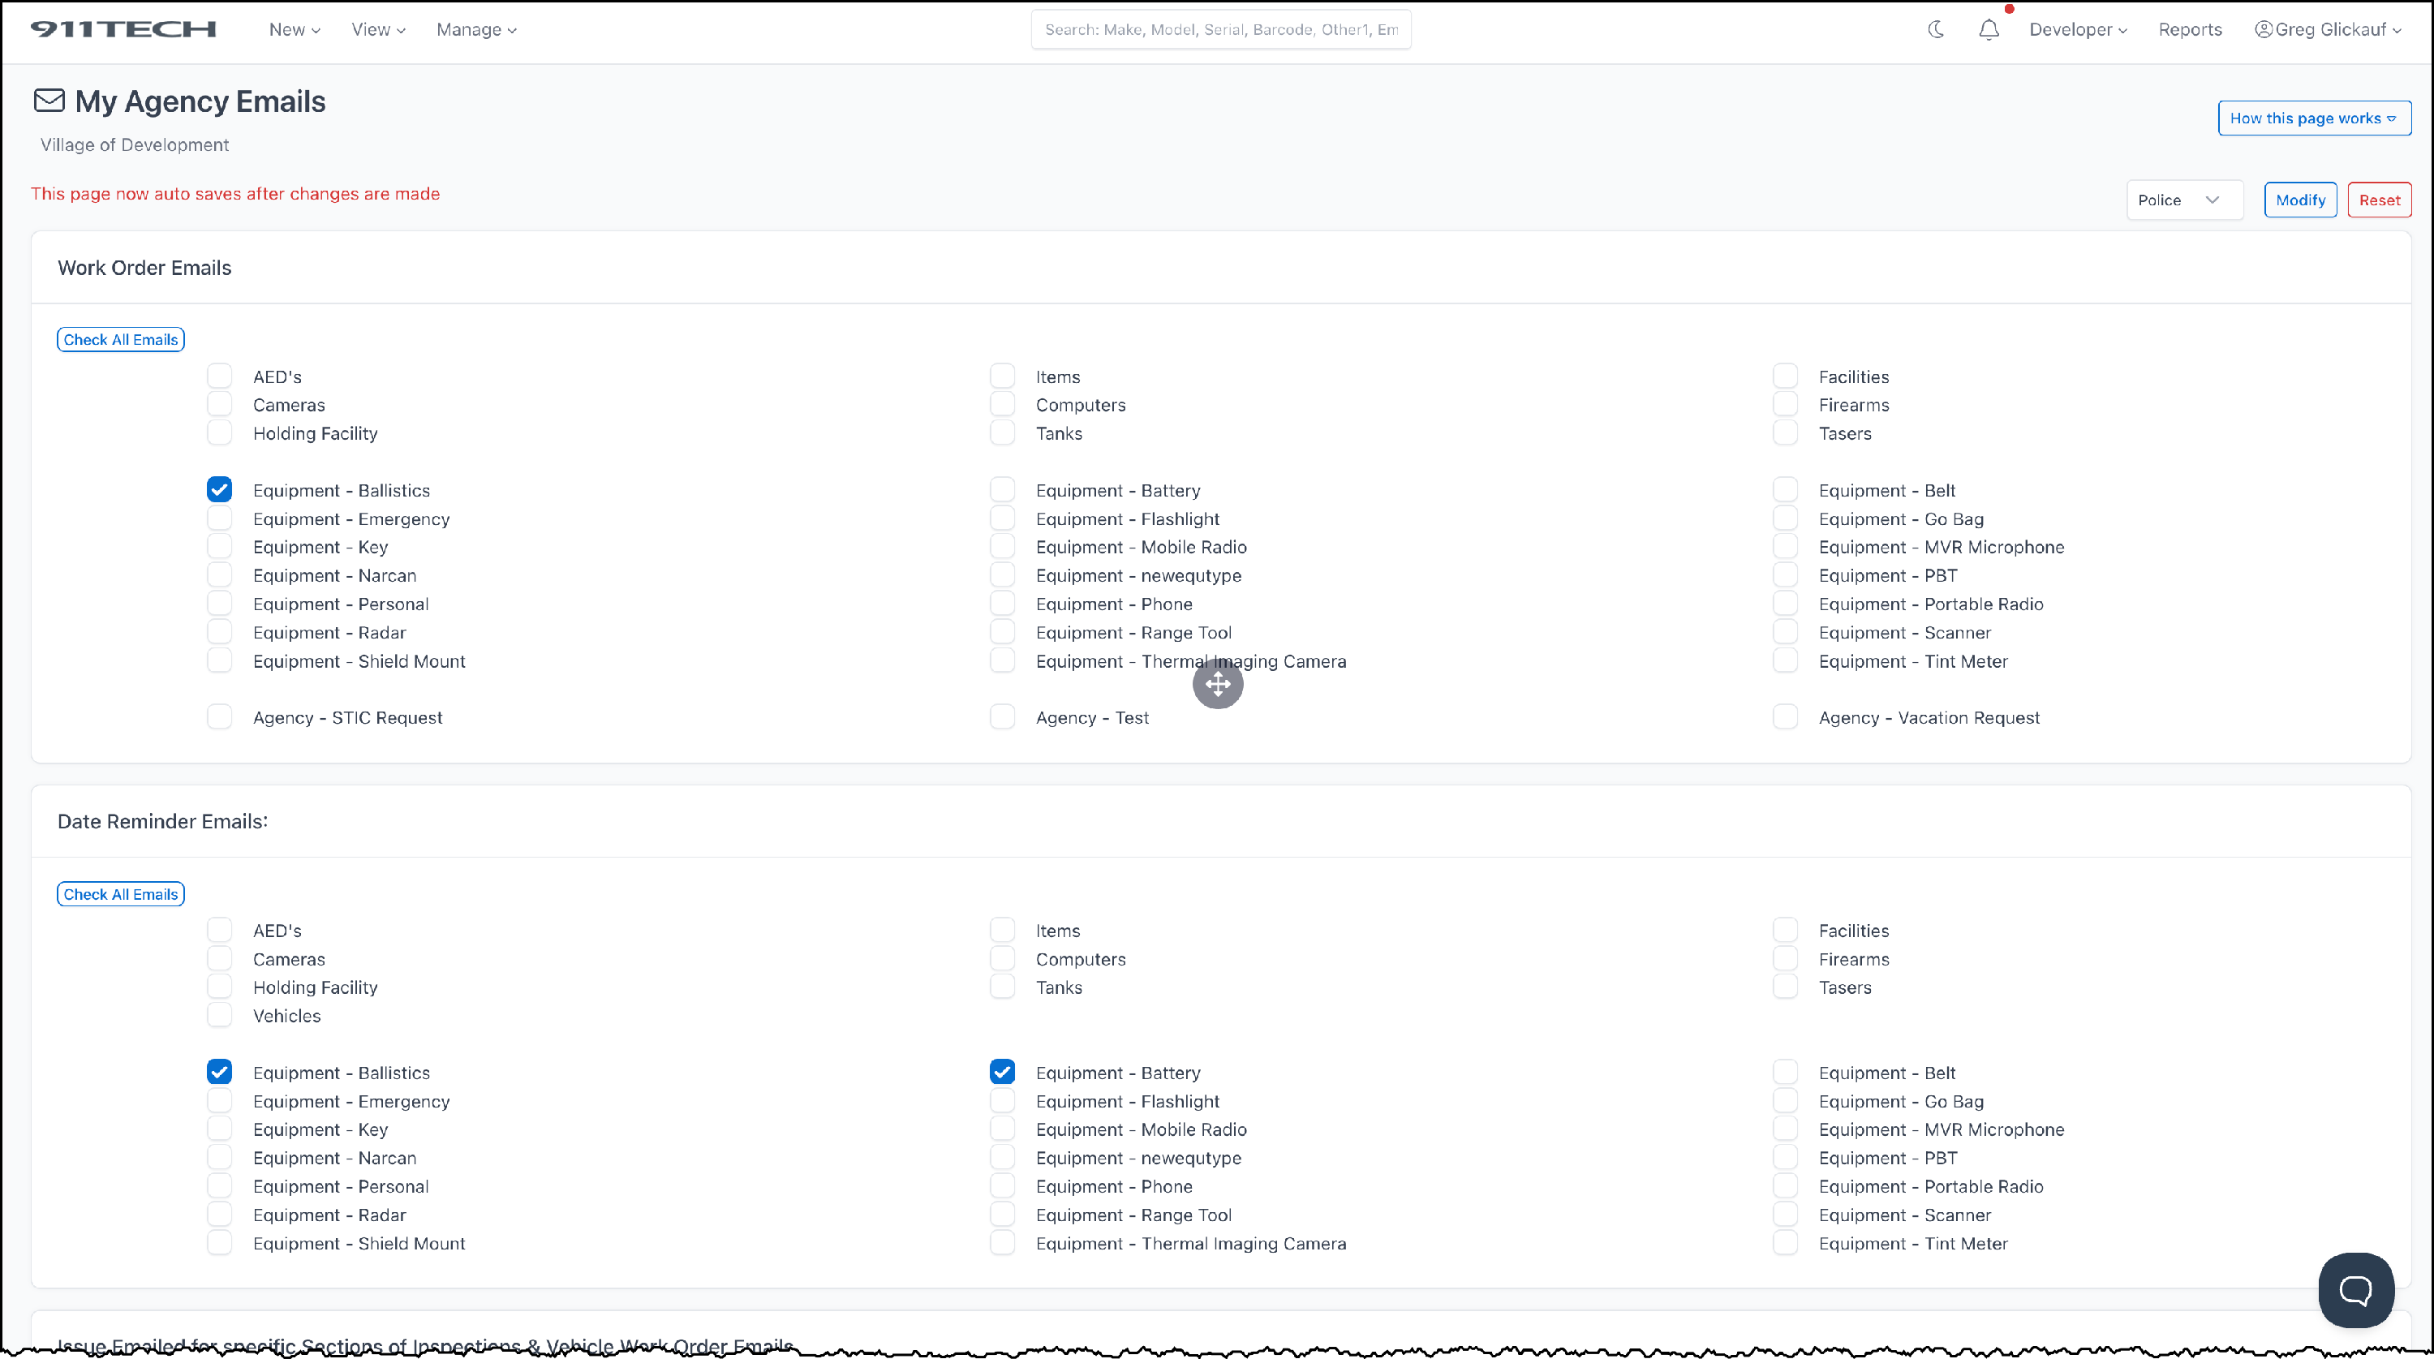Screen dimensions: 2434x1359
Task: Check Agency - Vacation Request checkbox
Action: point(1785,717)
